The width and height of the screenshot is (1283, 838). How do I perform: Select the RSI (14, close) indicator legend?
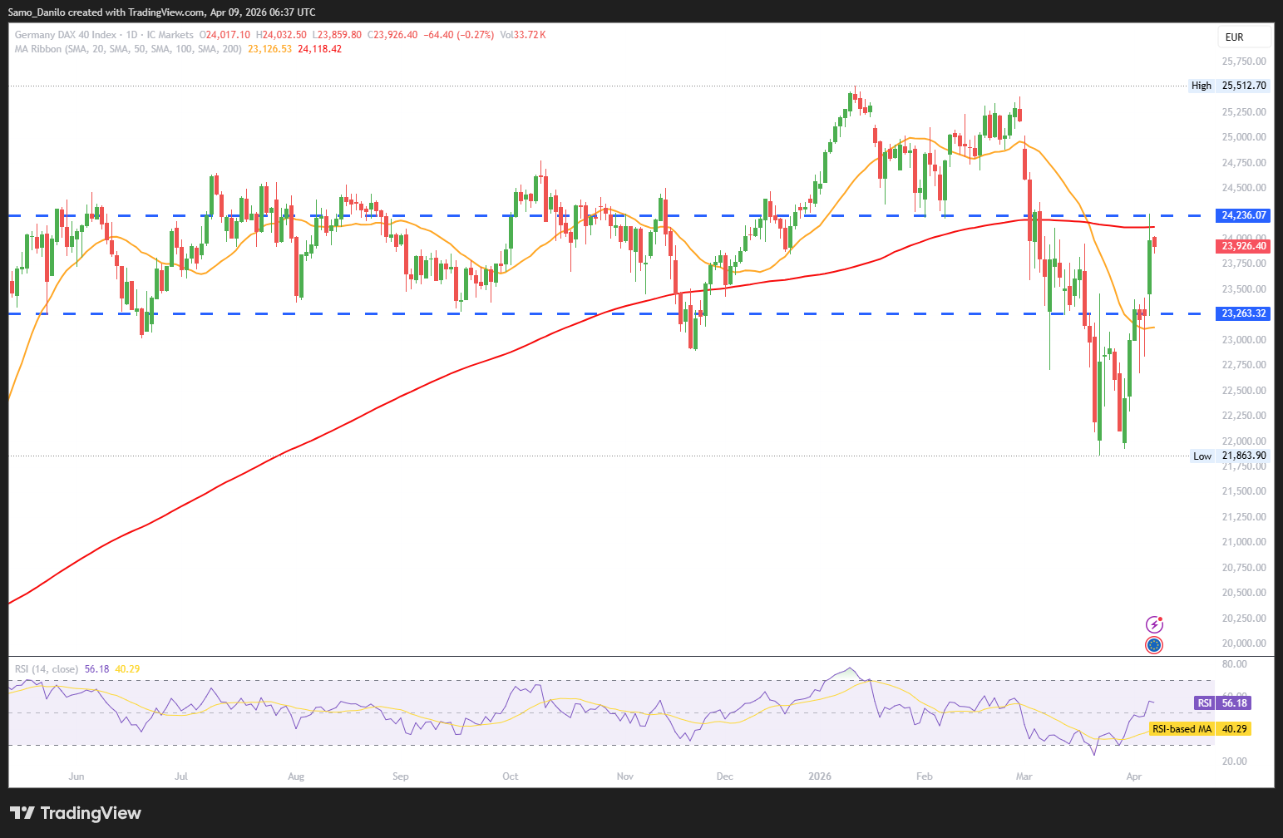coord(47,669)
